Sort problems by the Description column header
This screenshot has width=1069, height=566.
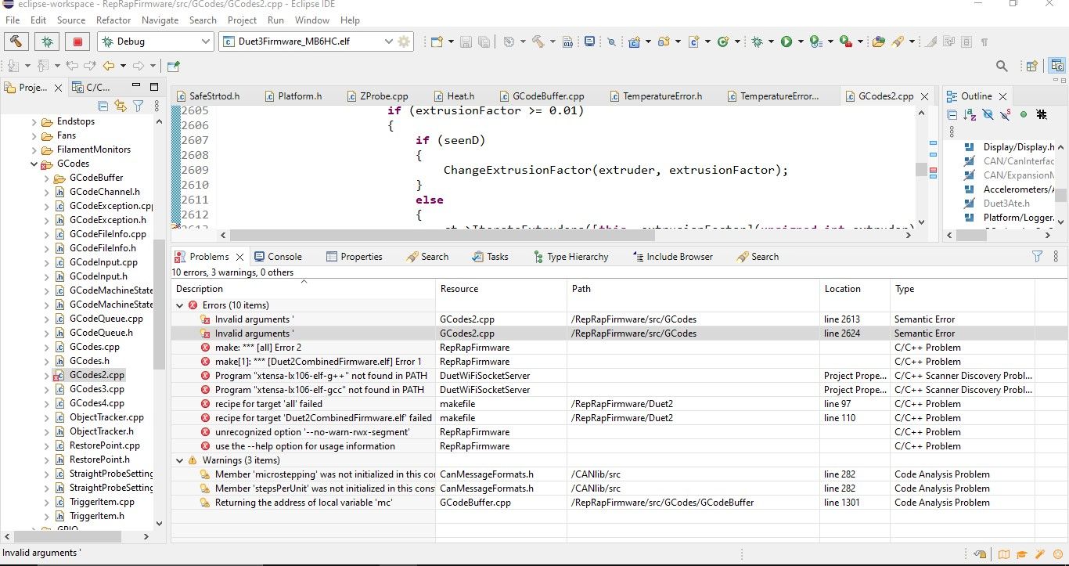point(303,289)
